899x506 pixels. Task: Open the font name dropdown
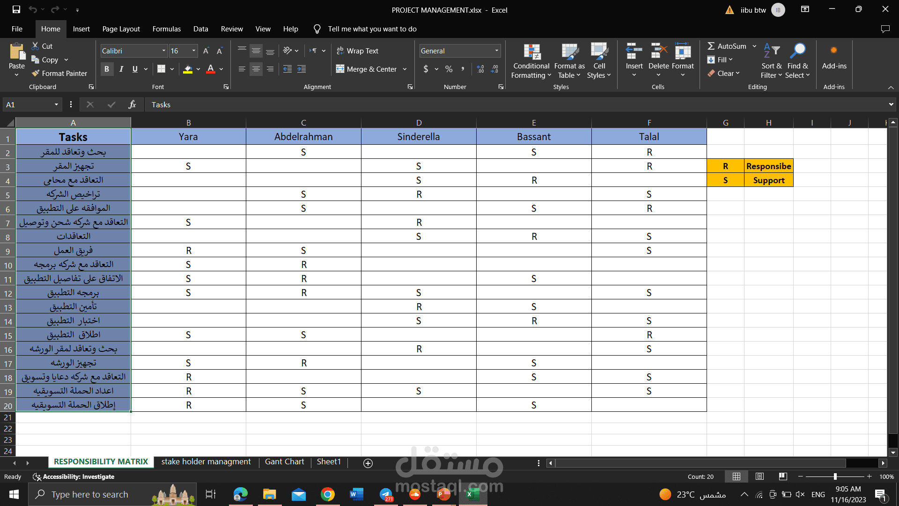point(164,51)
